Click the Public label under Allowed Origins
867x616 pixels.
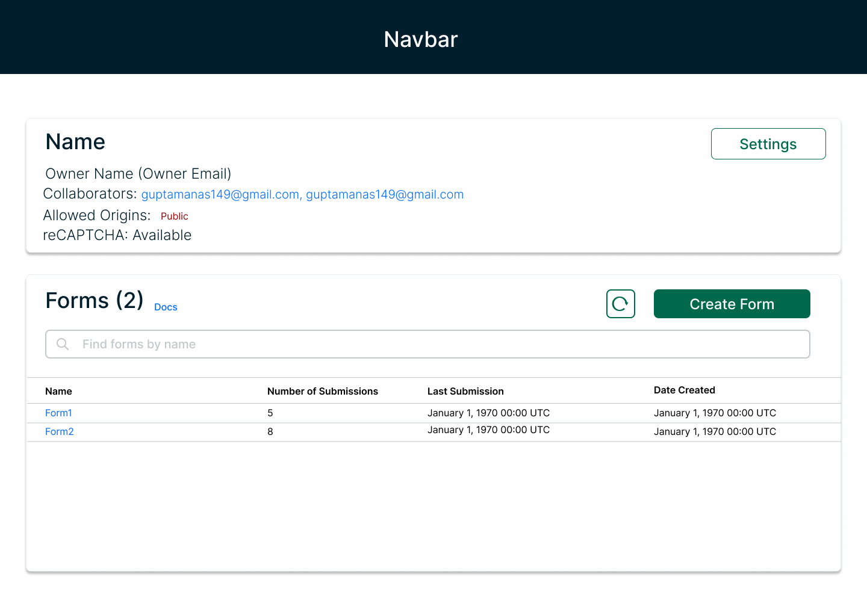coord(174,216)
